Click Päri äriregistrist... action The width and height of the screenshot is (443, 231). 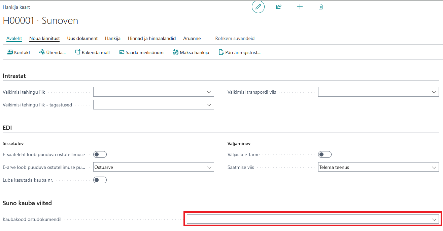240,52
